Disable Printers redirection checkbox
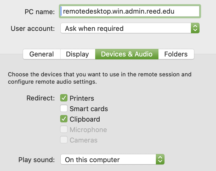This screenshot has height=171, width=216. point(64,98)
